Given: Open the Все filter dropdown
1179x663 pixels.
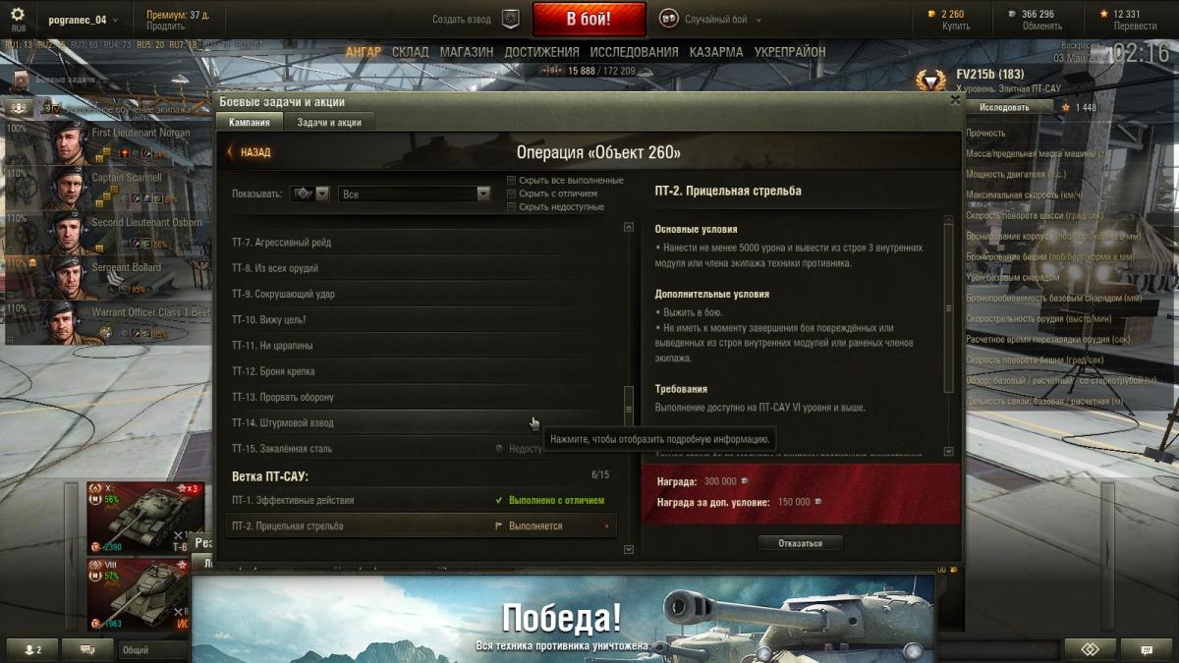Looking at the screenshot, I should (415, 194).
